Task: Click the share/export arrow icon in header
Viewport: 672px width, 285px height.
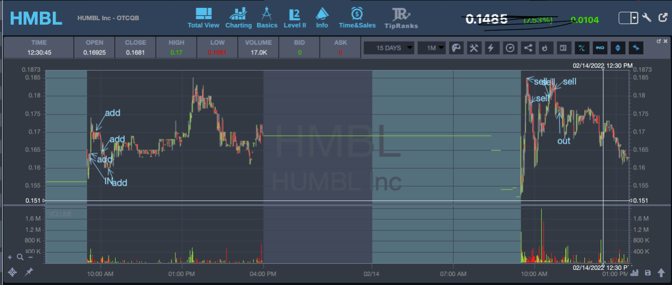Action: pos(662,18)
